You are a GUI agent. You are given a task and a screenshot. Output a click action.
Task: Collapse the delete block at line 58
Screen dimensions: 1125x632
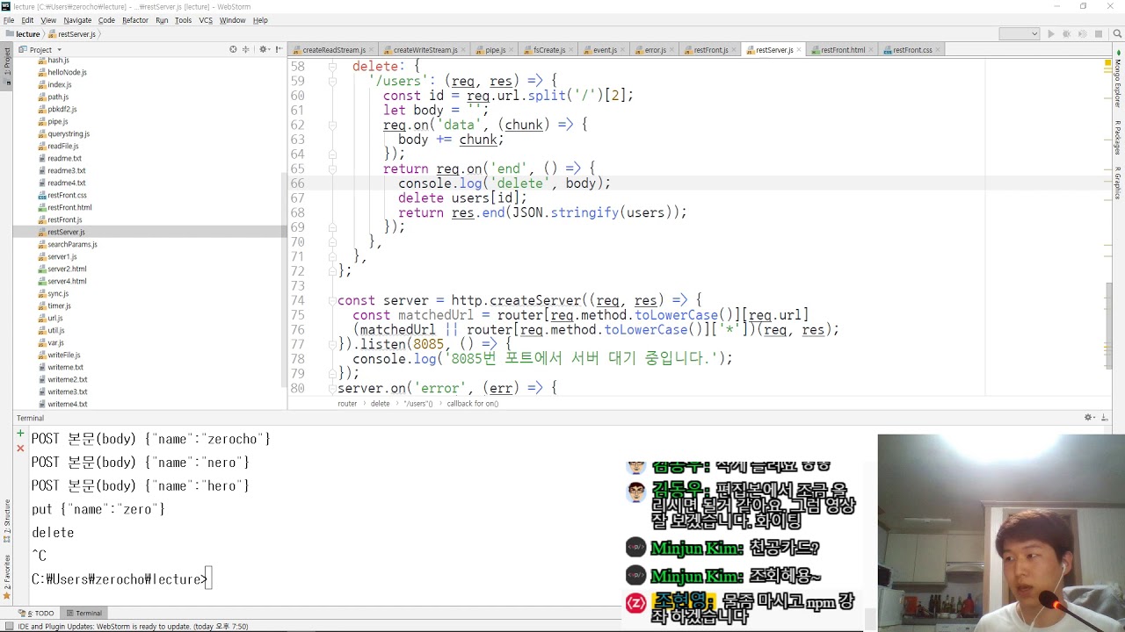(332, 67)
